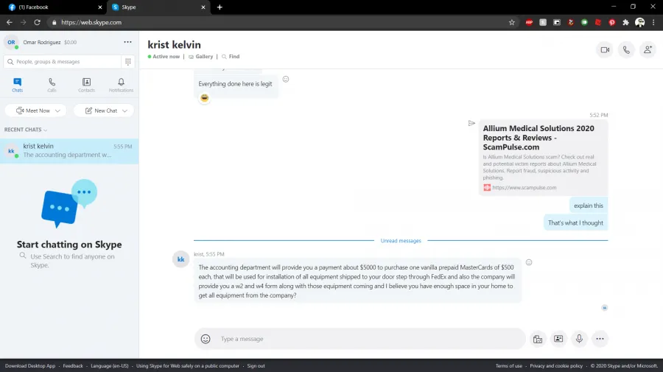Open Privacy and cookie policy link
Image resolution: width=663 pixels, height=372 pixels.
(556, 366)
